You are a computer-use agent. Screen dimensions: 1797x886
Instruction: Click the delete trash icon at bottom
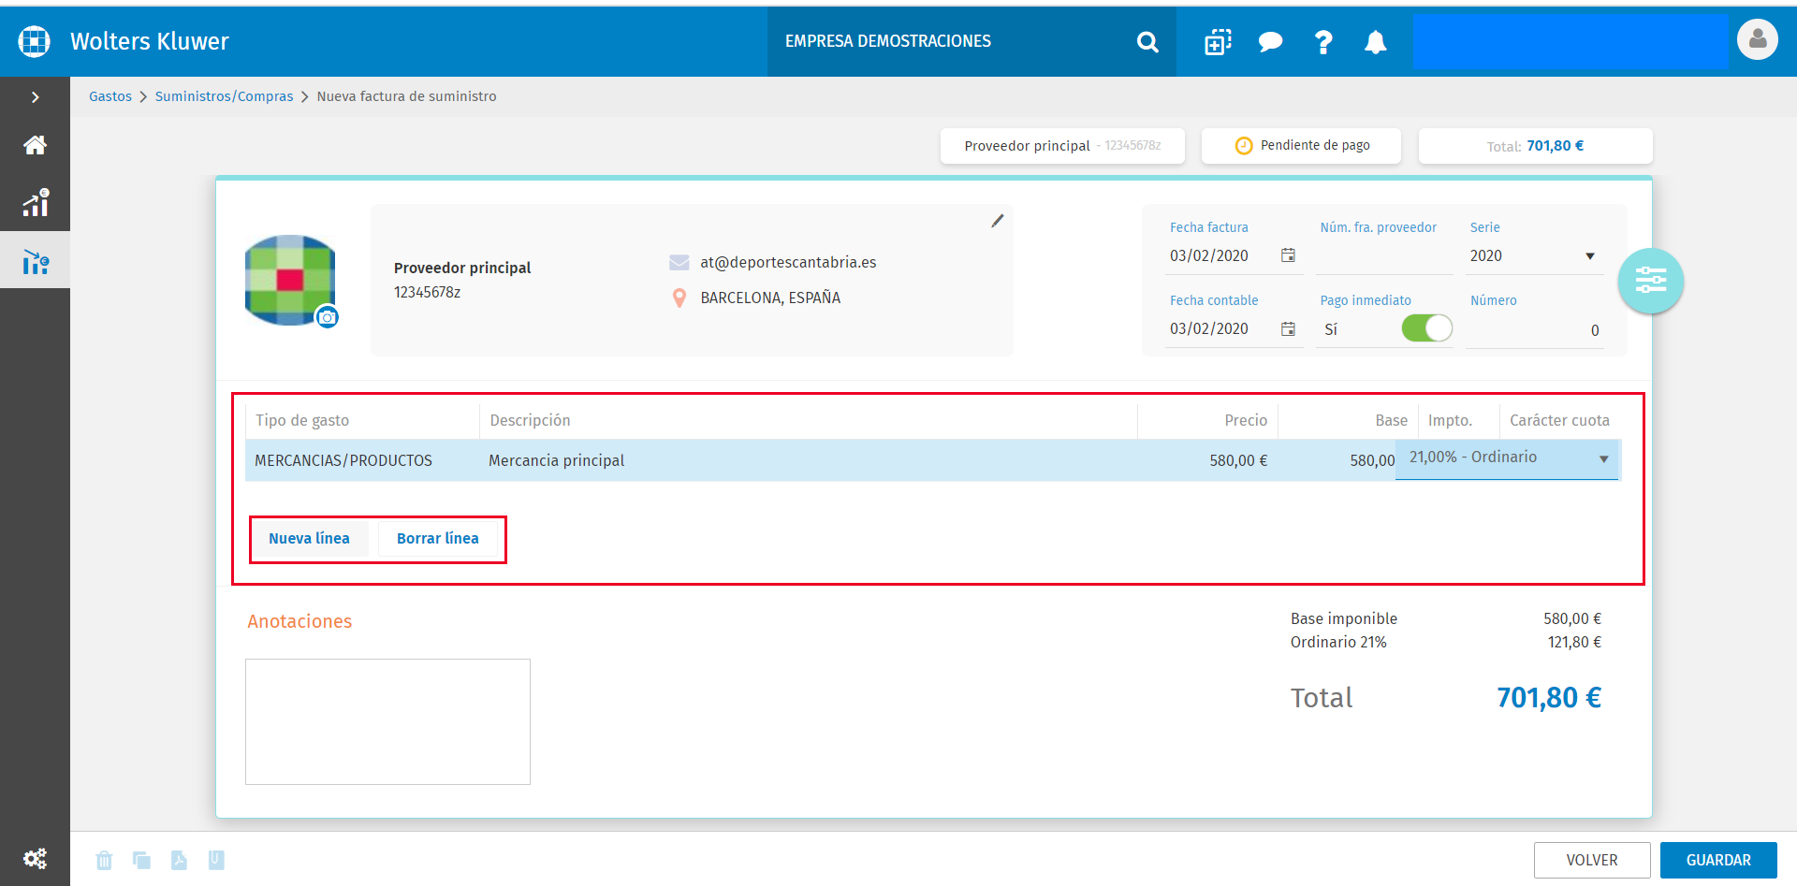click(x=104, y=860)
